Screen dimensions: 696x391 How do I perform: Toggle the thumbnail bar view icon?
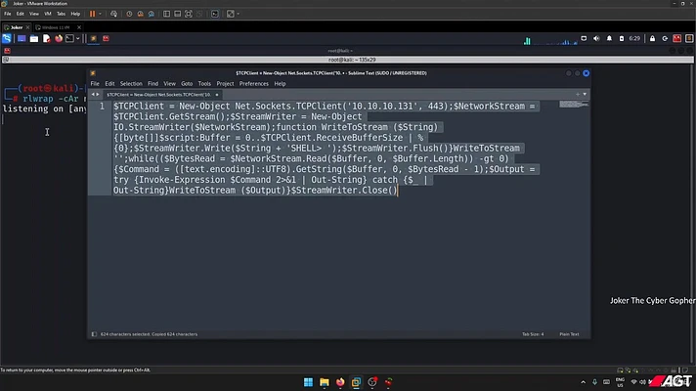[x=178, y=14]
